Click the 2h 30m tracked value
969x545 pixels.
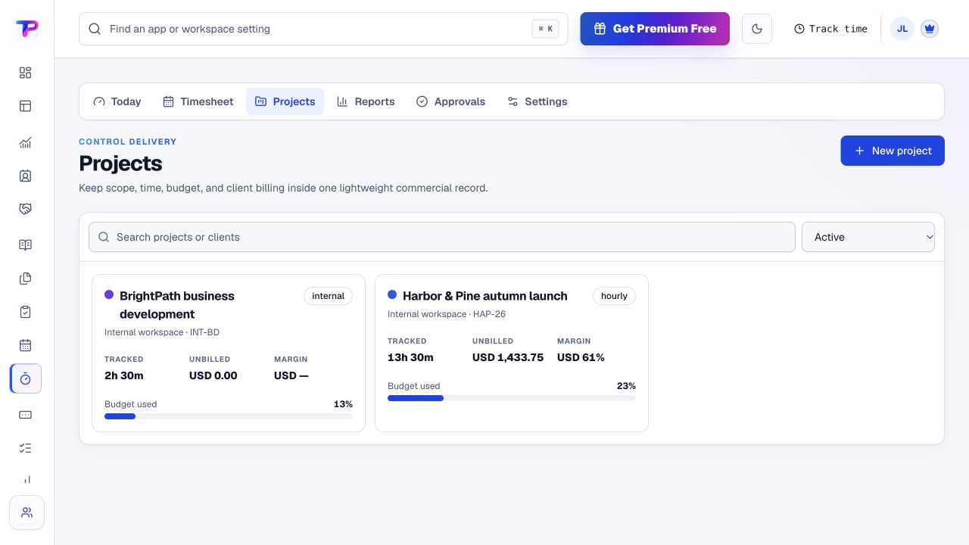point(124,375)
